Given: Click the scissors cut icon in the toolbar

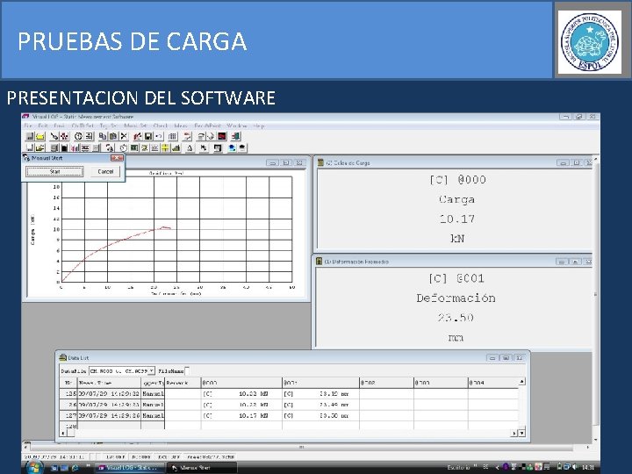Looking at the screenshot, I should 124,136.
